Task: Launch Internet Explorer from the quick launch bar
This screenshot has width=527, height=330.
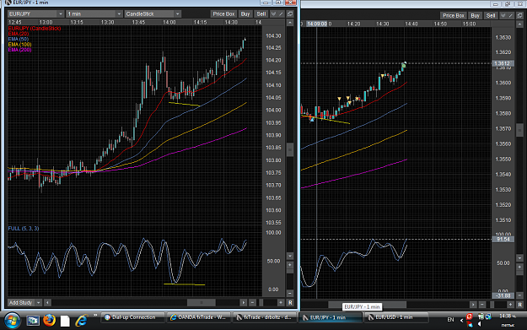Action: [81, 320]
